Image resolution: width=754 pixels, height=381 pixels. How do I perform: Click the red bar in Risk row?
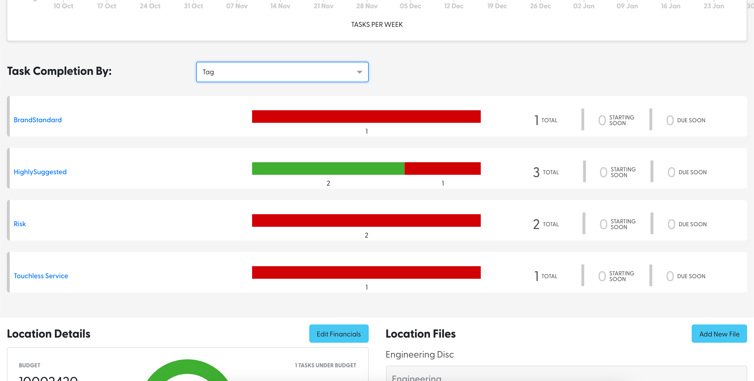(366, 220)
